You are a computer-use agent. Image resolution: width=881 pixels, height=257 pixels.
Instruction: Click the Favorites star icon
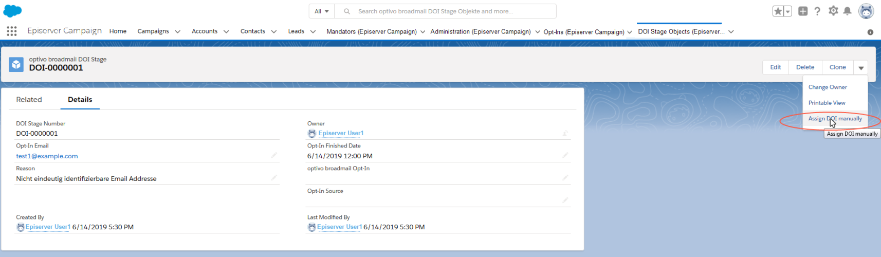coord(778,11)
